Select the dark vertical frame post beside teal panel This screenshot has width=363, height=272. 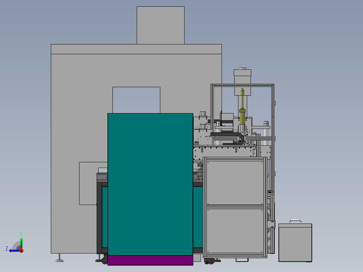99,217
